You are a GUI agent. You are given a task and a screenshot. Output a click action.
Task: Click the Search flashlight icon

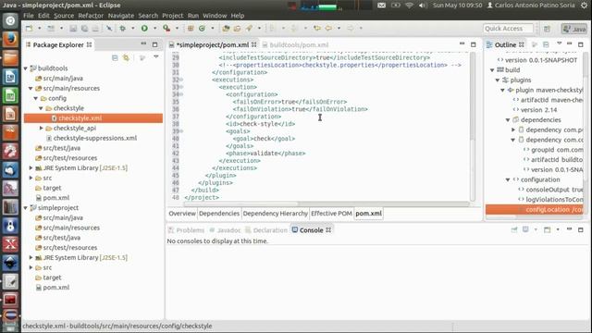(249, 29)
